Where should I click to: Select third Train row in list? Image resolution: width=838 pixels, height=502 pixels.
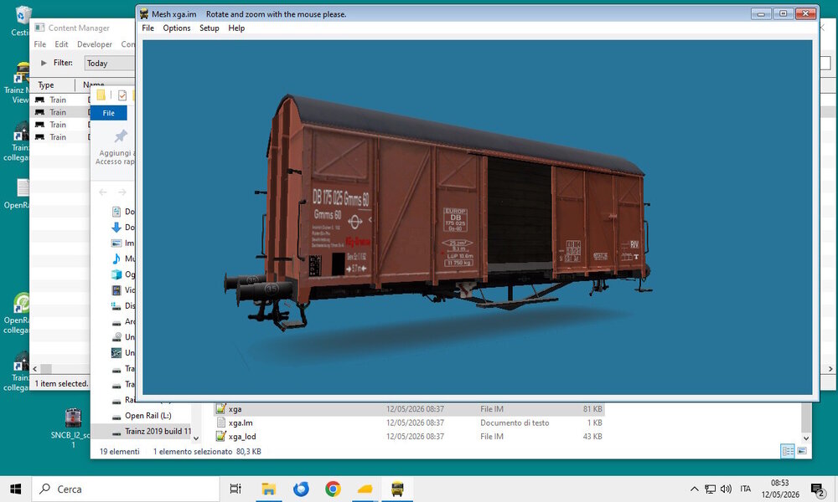pos(59,125)
